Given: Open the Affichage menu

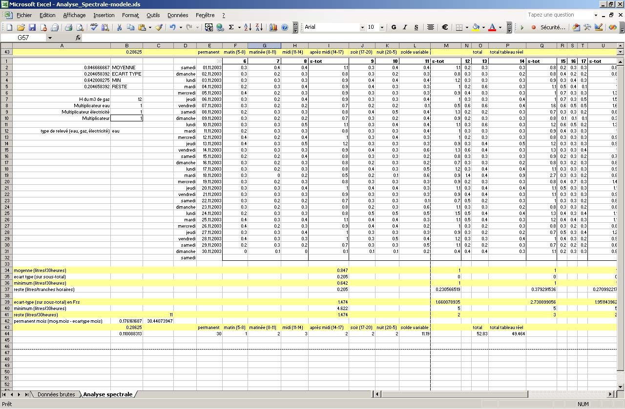Looking at the screenshot, I should [74, 15].
